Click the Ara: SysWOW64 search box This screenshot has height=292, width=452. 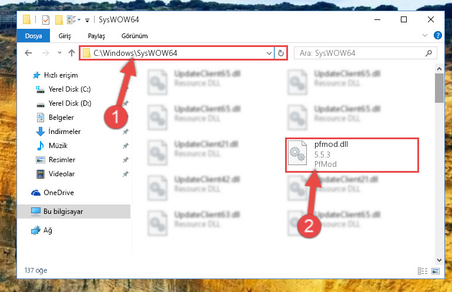[x=359, y=53]
